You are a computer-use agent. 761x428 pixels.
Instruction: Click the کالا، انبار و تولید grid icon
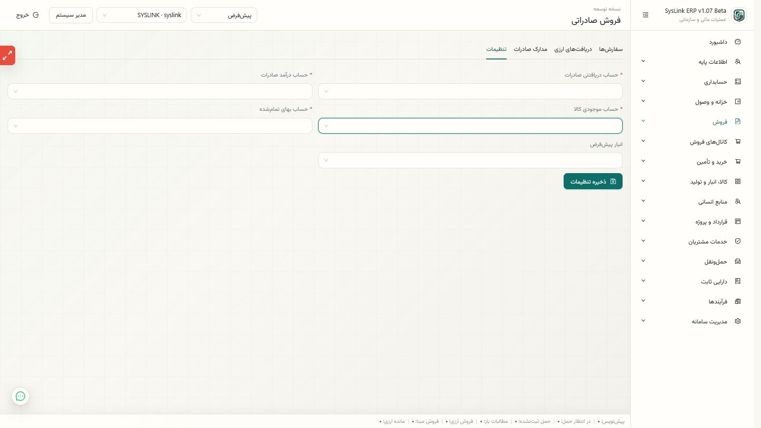(738, 182)
